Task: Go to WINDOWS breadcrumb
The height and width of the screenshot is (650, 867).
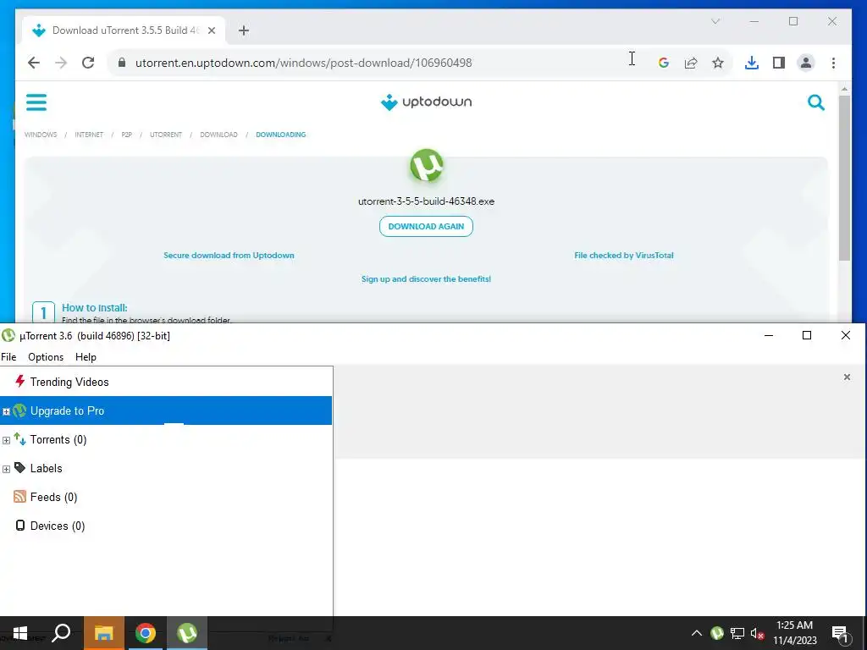Action: click(x=41, y=135)
